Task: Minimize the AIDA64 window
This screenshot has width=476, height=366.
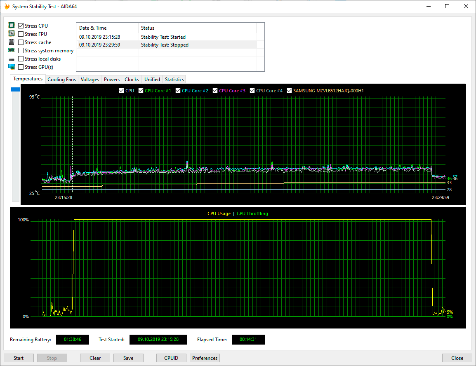Action: pos(428,6)
